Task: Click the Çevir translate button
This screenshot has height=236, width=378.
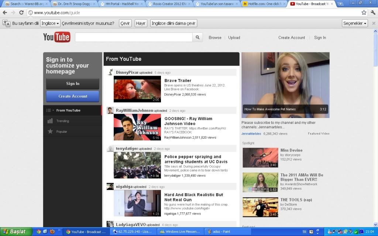Action: 125,23
